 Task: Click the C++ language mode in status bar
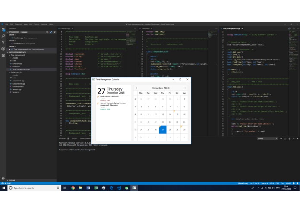click(x=282, y=183)
